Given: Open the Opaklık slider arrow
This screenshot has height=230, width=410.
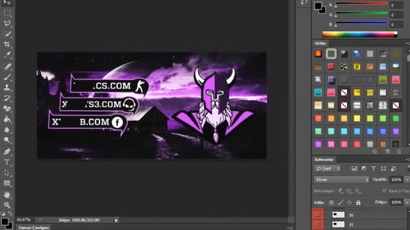Looking at the screenshot, I should tap(407, 180).
